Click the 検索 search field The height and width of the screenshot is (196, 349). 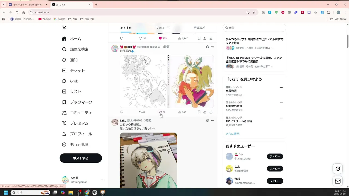click(254, 28)
